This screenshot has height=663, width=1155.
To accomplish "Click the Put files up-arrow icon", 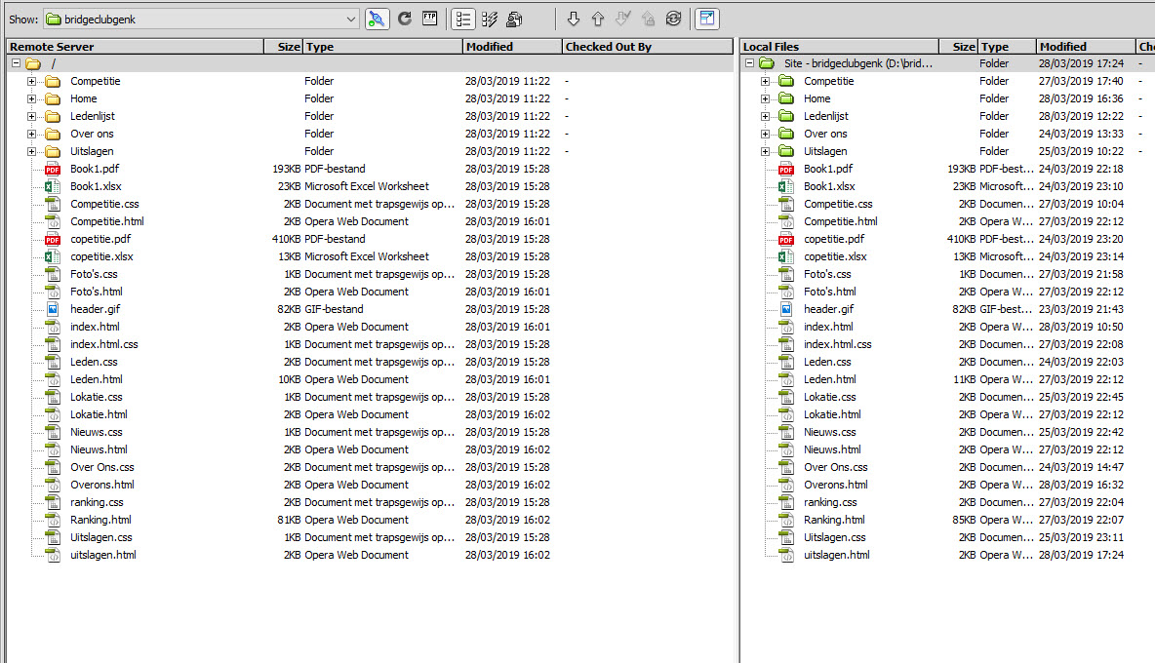I will (598, 19).
